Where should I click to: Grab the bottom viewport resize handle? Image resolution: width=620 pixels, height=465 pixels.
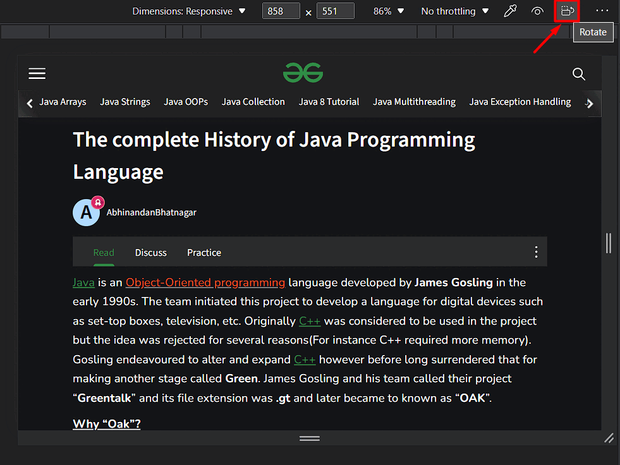click(x=309, y=438)
